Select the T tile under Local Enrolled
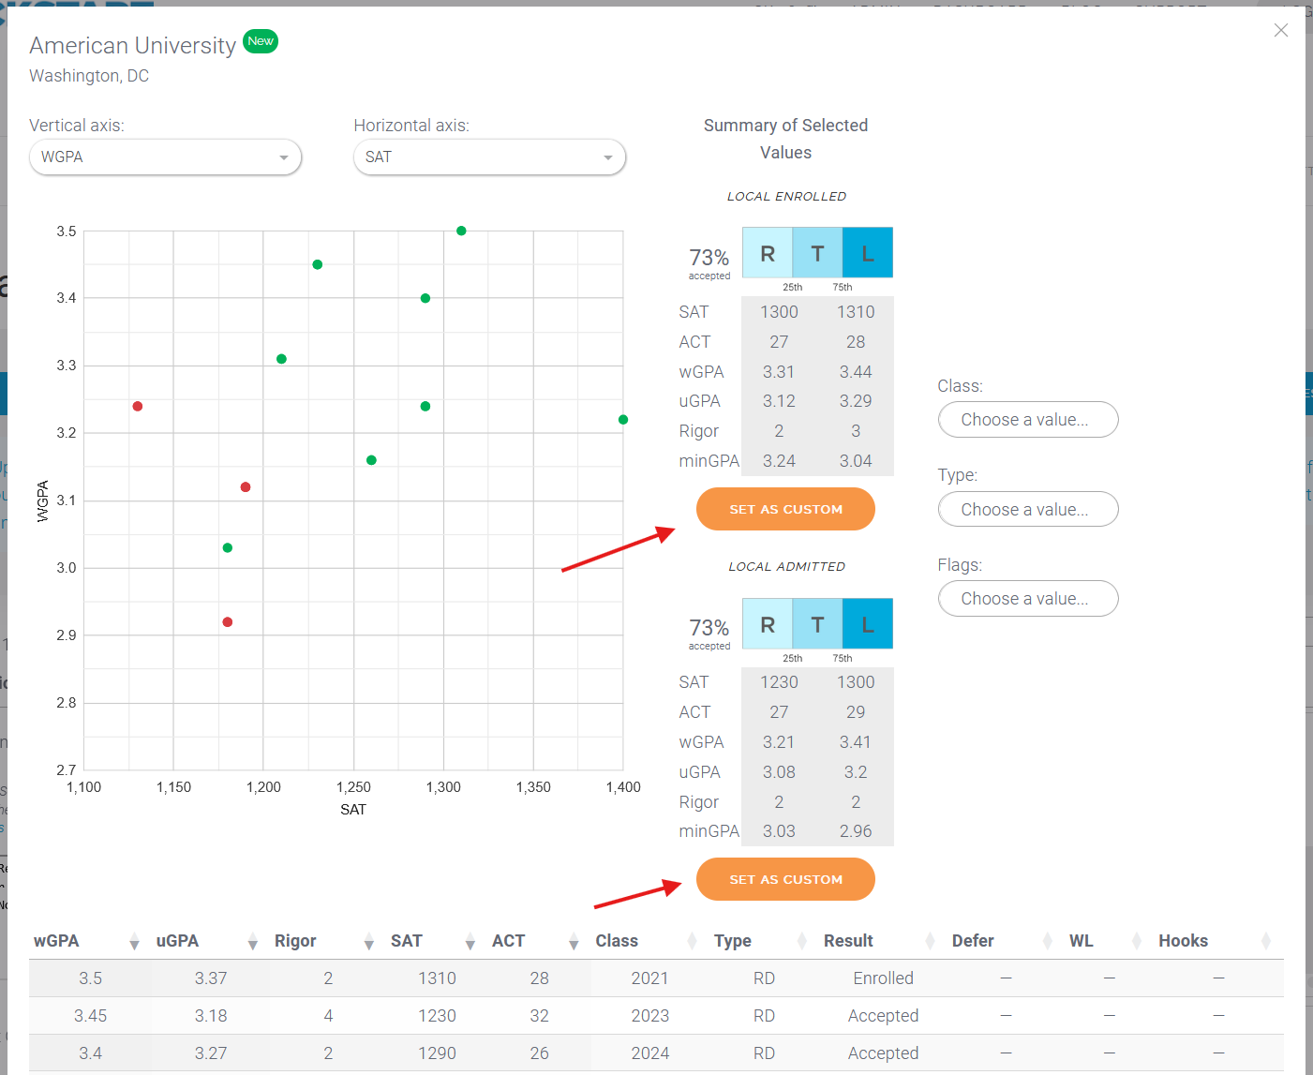The image size is (1313, 1075). [817, 253]
